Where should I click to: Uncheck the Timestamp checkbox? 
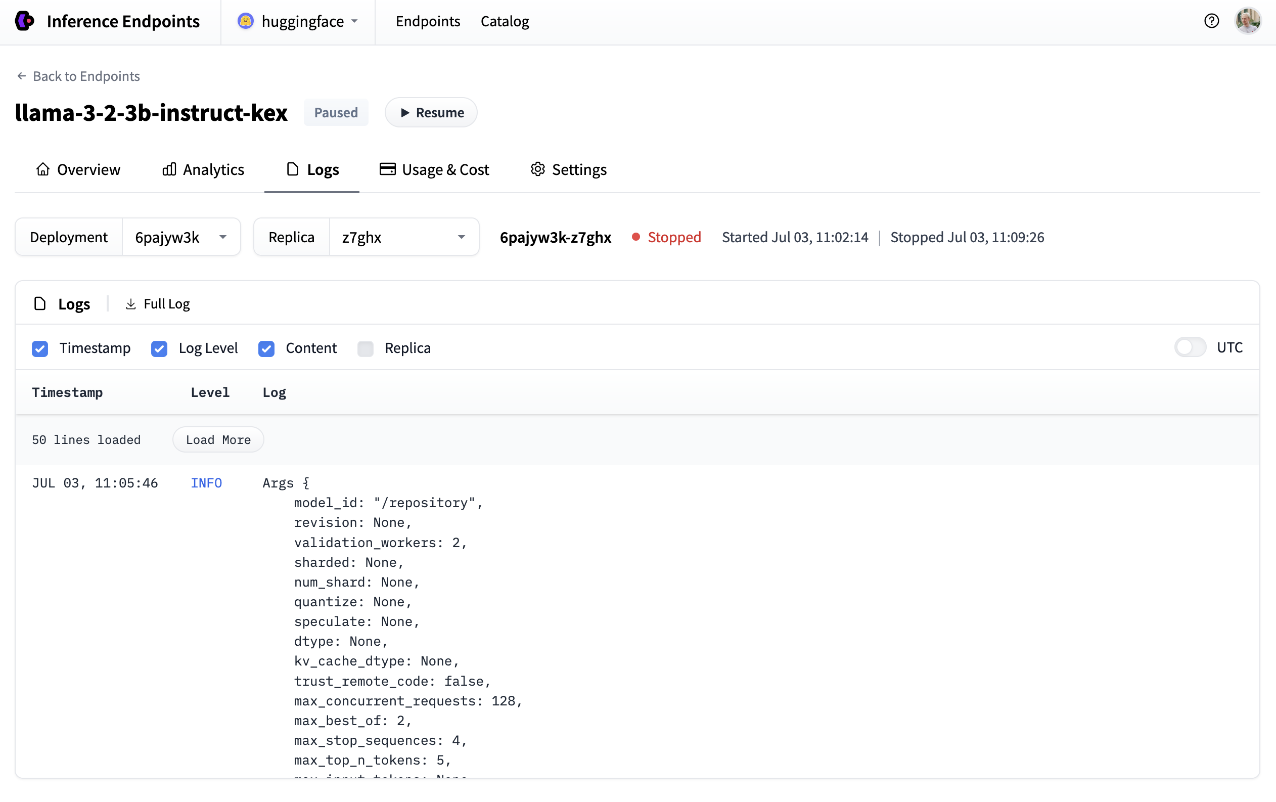pos(40,348)
